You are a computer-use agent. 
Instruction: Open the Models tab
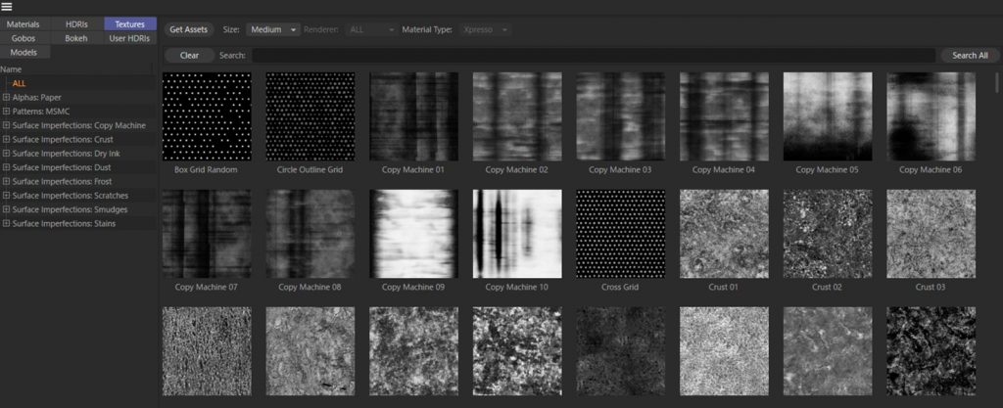click(x=24, y=52)
